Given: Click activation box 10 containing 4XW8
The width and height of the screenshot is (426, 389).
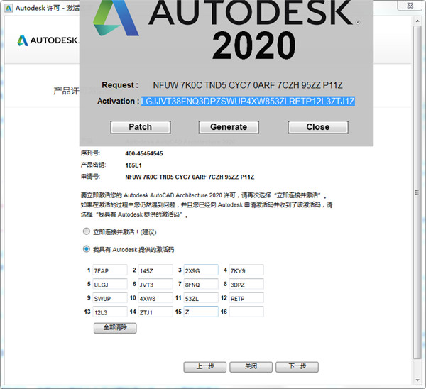Looking at the screenshot, I should tap(155, 298).
